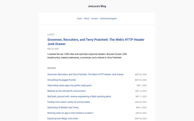
Task: Open the About page
Action: point(86,19)
